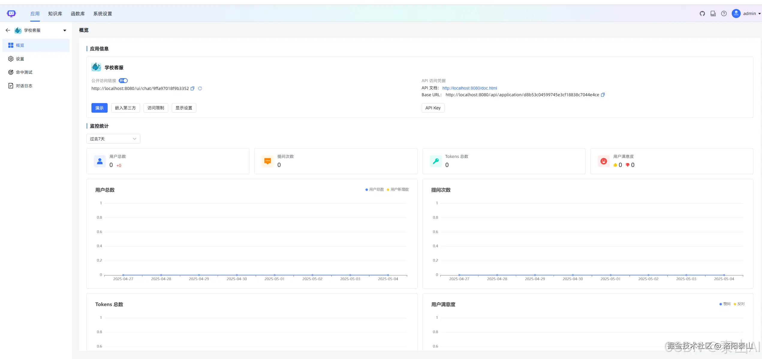Image resolution: width=762 pixels, height=359 pixels.
Task: Open the 过去7天 time range dropdown
Action: pyautogui.click(x=113, y=139)
